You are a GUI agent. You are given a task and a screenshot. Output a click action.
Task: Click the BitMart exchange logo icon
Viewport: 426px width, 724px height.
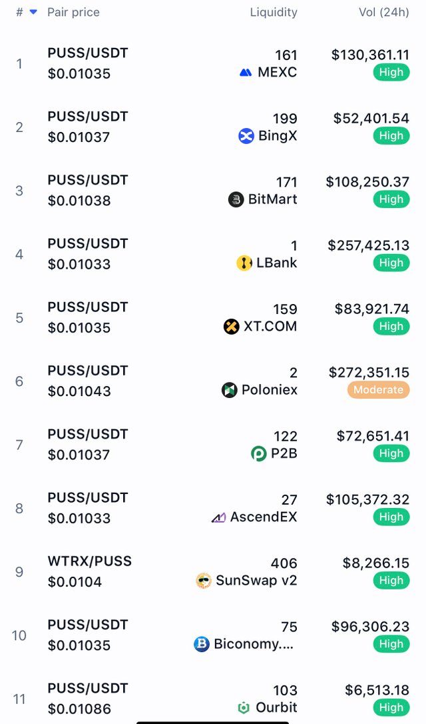(236, 199)
